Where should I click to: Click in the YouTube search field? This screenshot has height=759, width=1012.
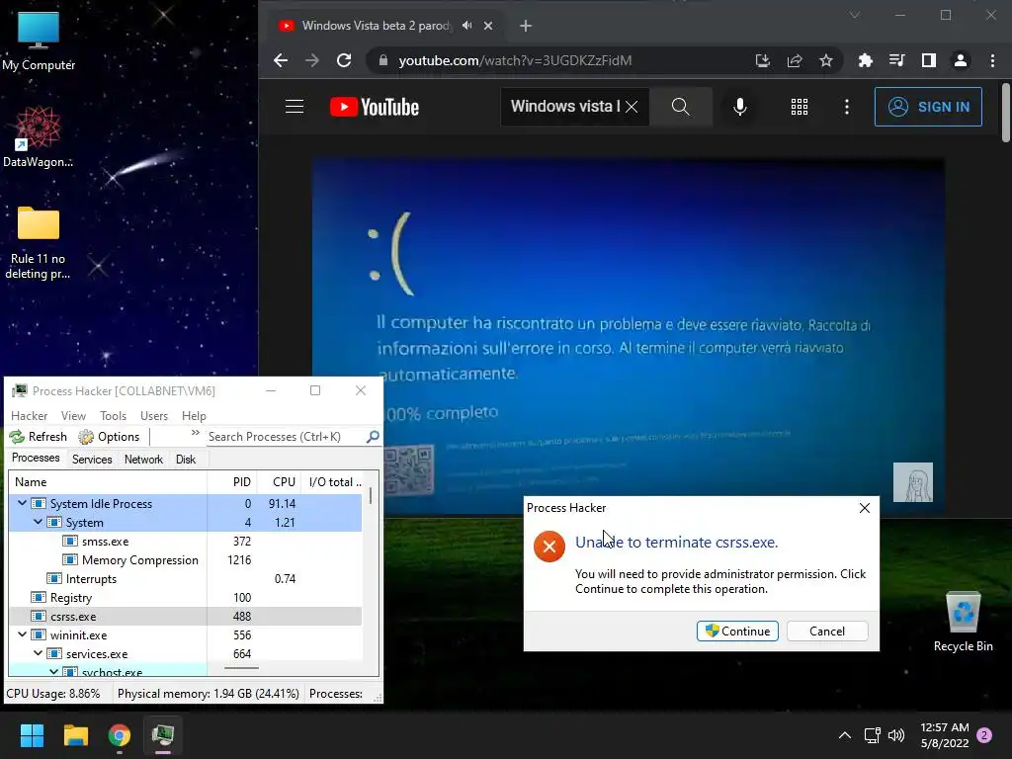tap(564, 107)
